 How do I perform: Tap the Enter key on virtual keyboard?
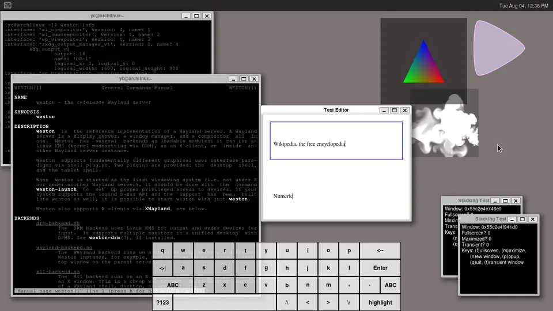tap(380, 268)
